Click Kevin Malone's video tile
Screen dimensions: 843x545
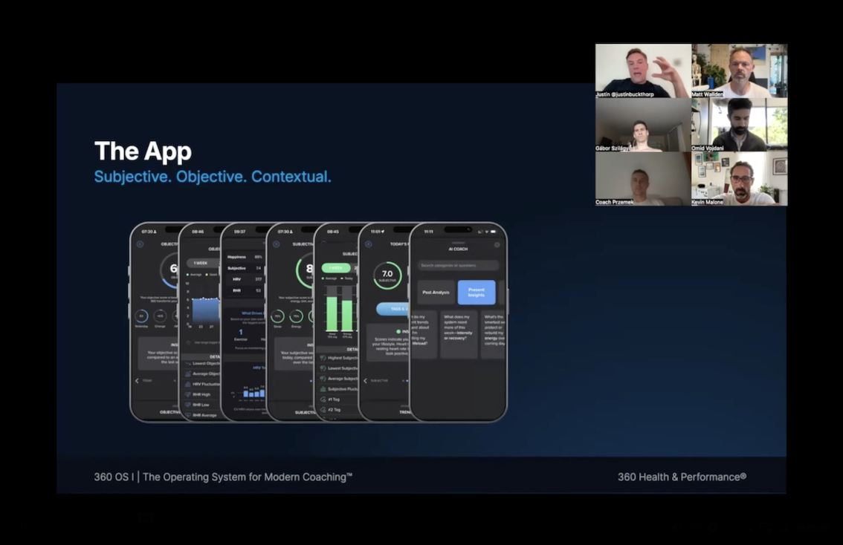coord(740,179)
